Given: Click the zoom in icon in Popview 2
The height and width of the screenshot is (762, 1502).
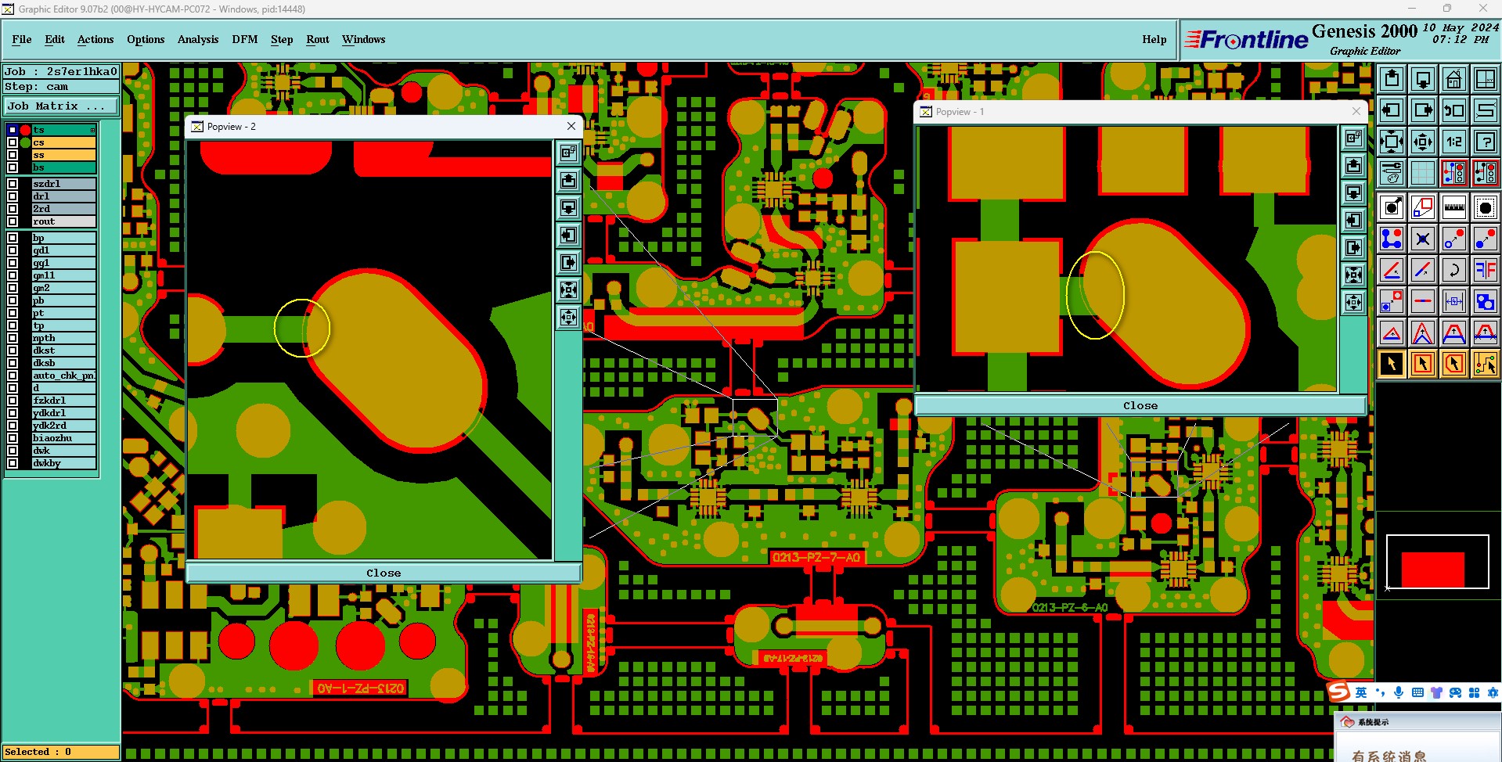Looking at the screenshot, I should coord(569,290).
